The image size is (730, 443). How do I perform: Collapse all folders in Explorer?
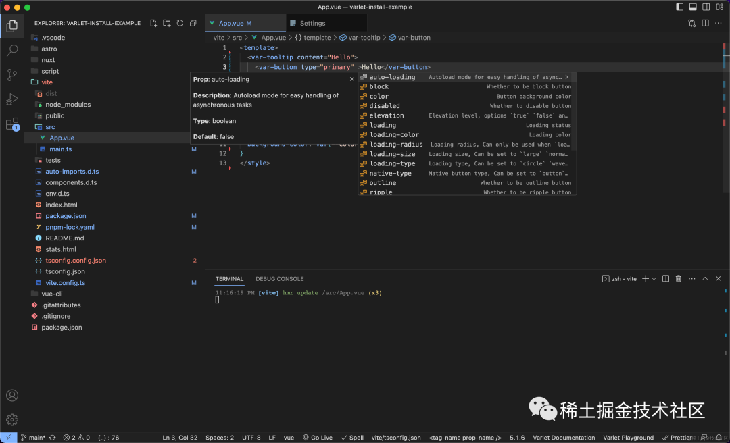193,23
